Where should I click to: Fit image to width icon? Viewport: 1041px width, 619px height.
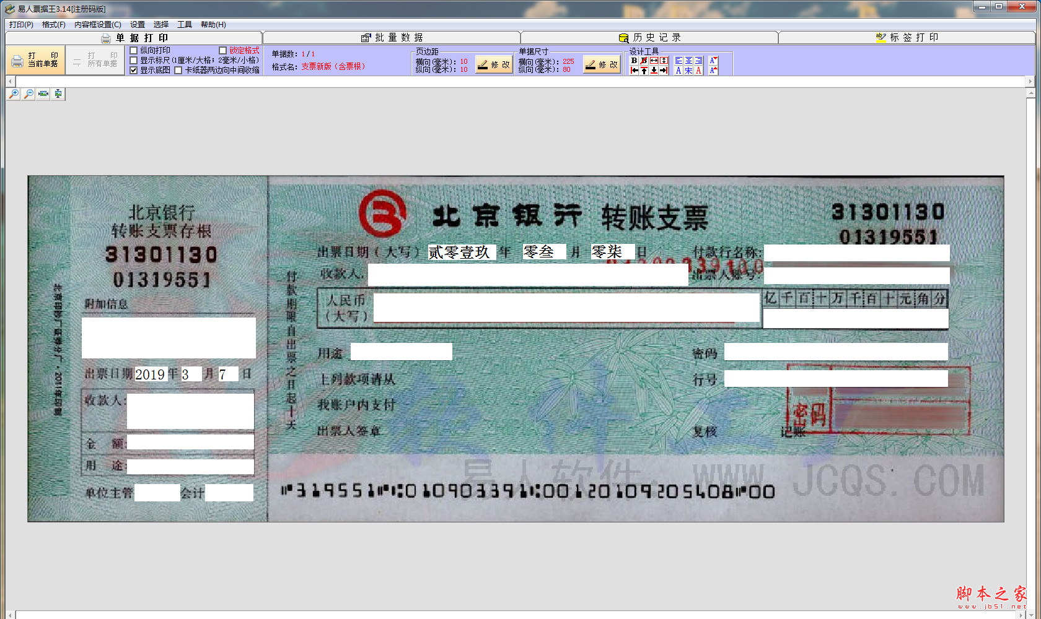pyautogui.click(x=43, y=94)
